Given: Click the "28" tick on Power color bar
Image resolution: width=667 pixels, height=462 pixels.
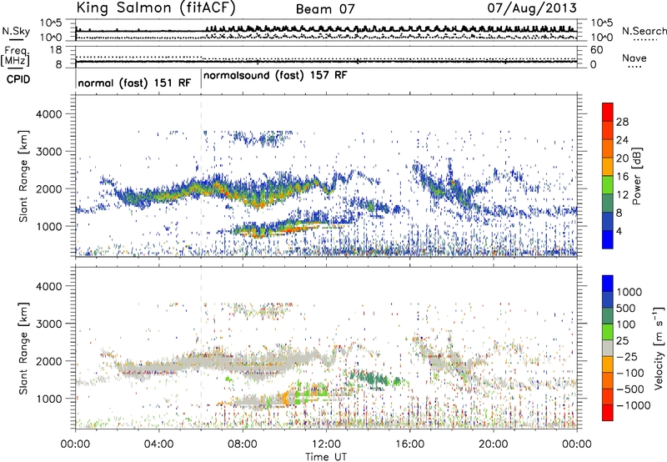Looking at the screenshot, I should (622, 122).
